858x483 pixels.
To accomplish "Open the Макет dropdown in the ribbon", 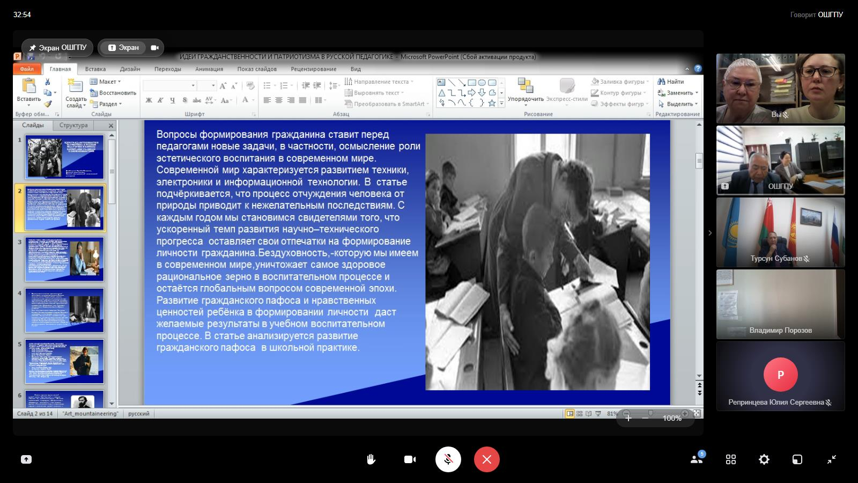I will pyautogui.click(x=106, y=82).
